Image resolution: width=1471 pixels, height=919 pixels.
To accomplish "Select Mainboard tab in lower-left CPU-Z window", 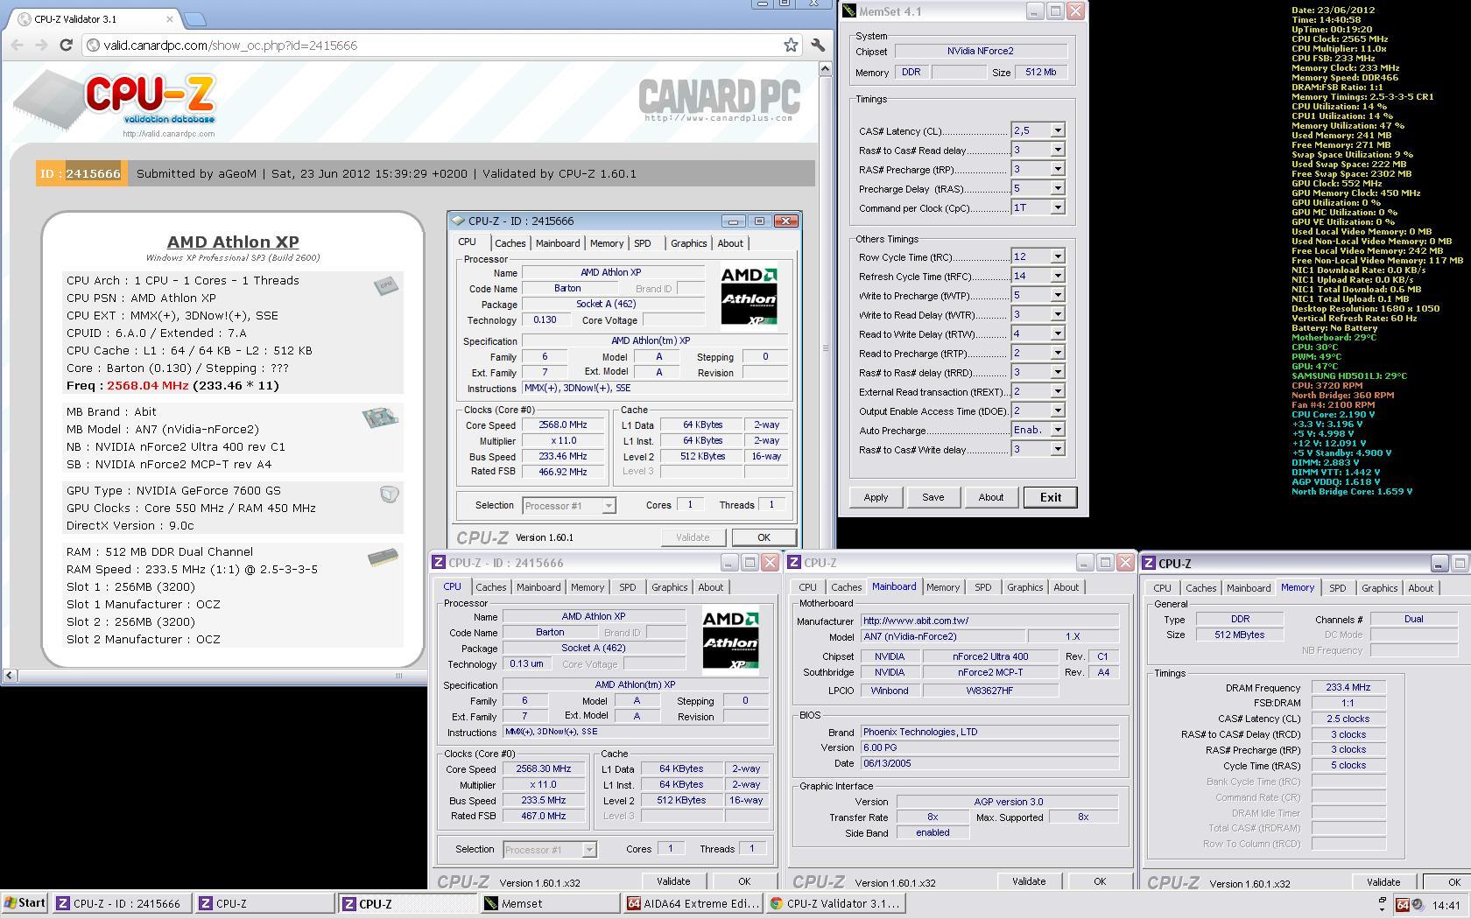I will [x=538, y=587].
